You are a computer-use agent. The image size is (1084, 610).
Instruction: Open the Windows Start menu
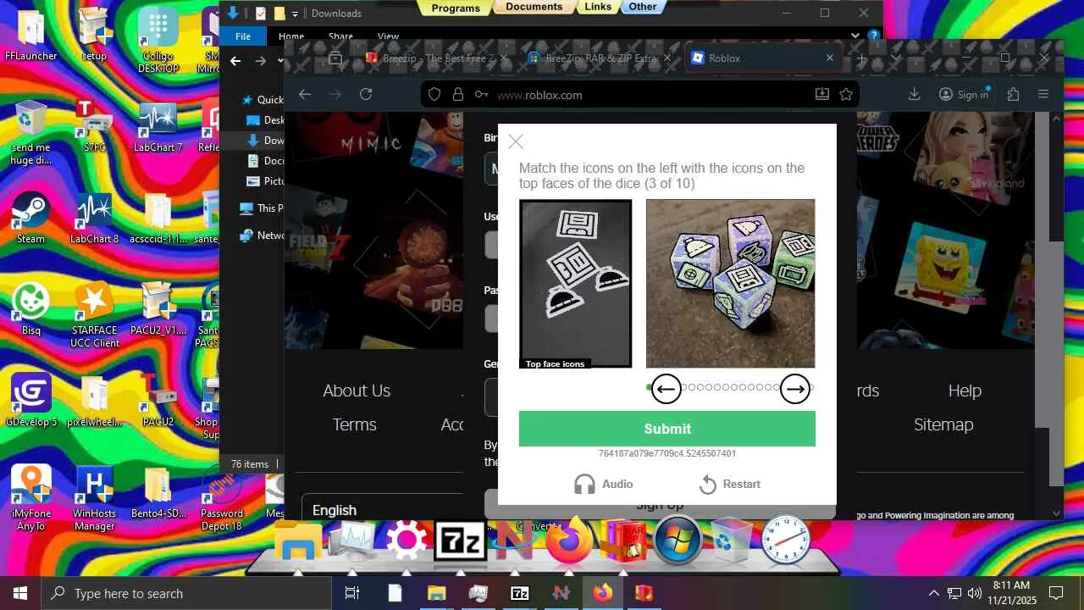[x=20, y=593]
